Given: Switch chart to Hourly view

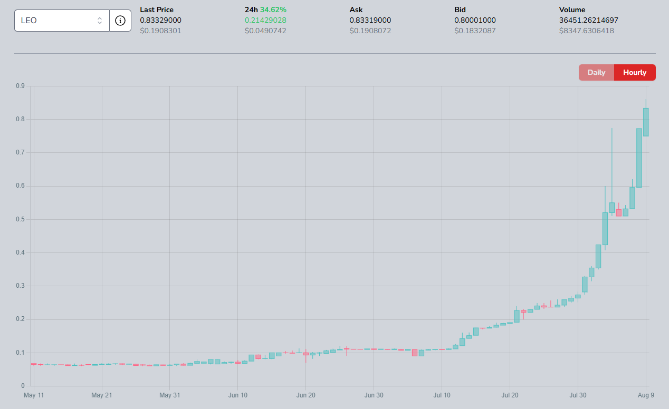Looking at the screenshot, I should coord(635,73).
